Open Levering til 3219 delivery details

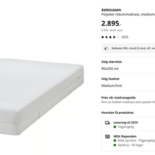point(126,123)
